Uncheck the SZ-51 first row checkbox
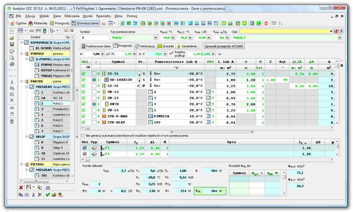The height and width of the screenshot is (212, 353). tap(83, 74)
